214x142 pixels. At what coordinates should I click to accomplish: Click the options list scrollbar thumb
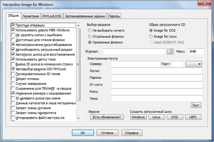click(x=79, y=64)
